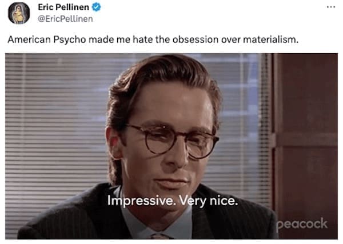This screenshot has width=343, height=244.
Task: Click the man's round tortoiseshell glasses
Action: 171,140
